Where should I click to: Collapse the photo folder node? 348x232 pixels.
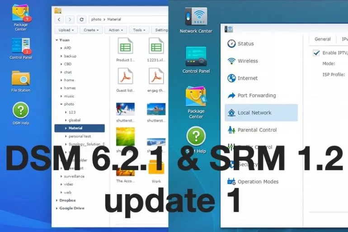(61, 104)
